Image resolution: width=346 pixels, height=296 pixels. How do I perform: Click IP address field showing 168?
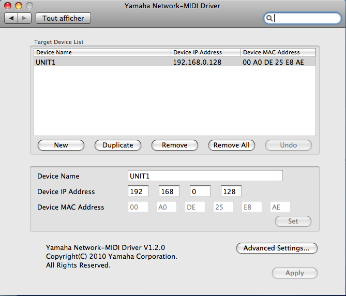169,191
